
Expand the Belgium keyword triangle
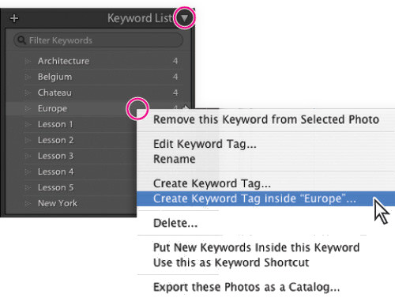28,77
